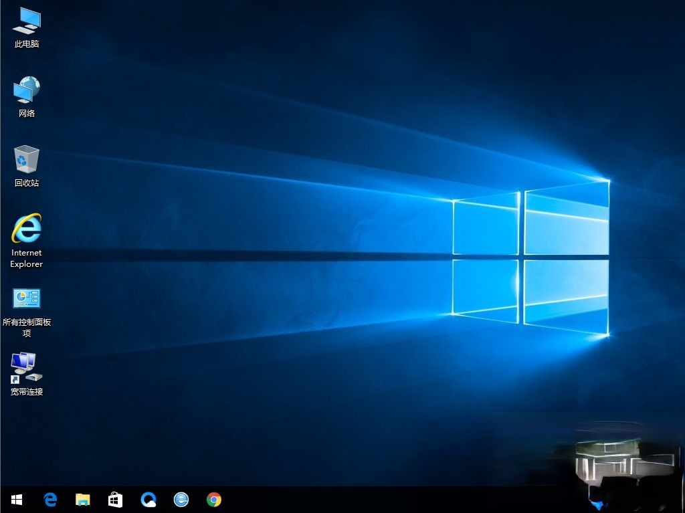685x513 pixels.
Task: Launch Microsoft Edge from the taskbar
Action: point(50,500)
